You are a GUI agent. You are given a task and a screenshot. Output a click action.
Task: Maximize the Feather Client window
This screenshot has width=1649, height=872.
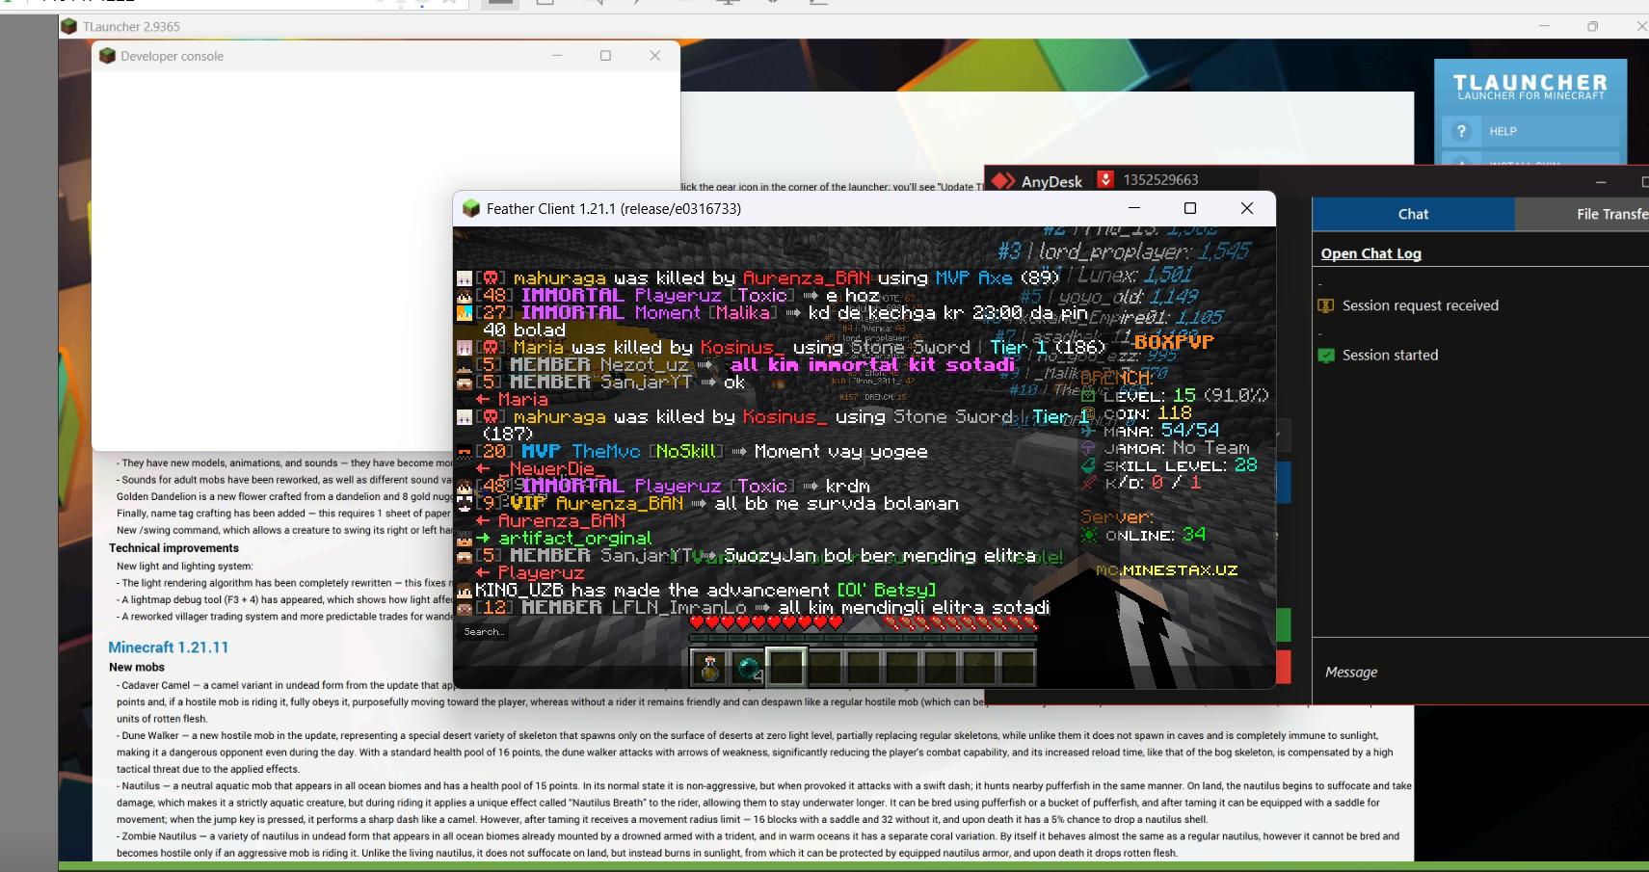[1190, 208]
